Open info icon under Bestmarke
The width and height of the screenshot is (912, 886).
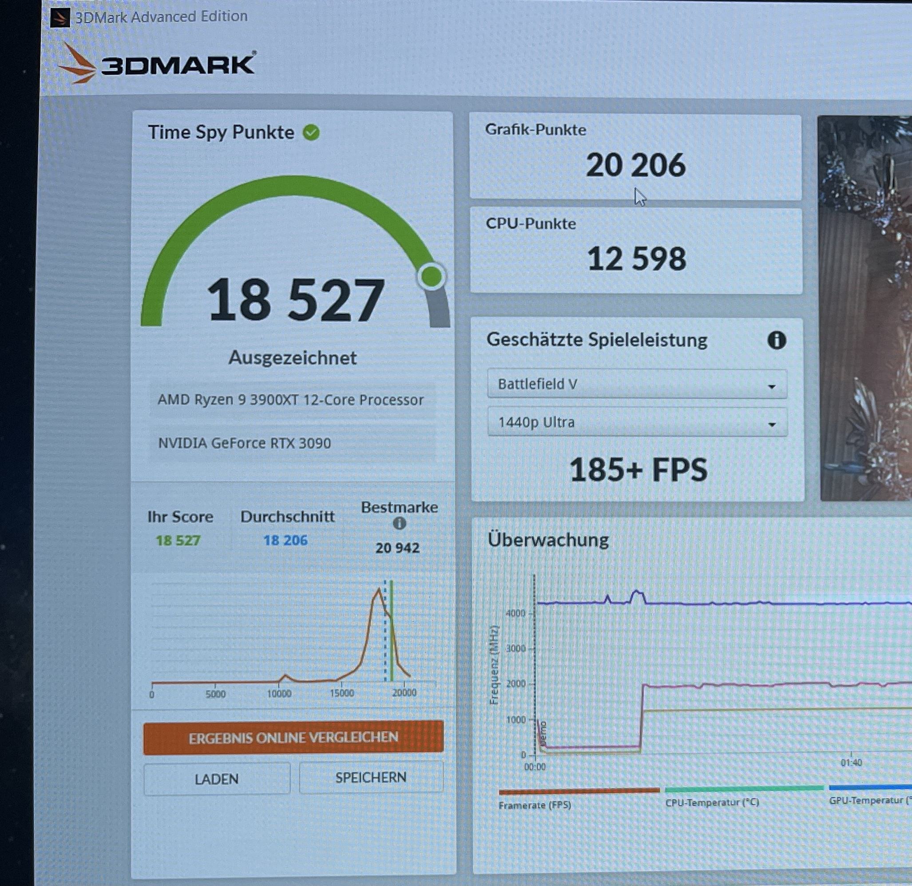coord(399,524)
